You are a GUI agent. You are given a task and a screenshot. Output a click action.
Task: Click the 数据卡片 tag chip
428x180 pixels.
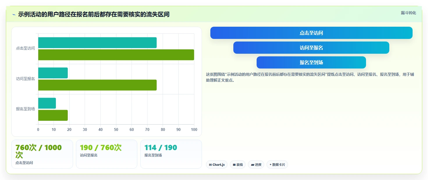(x=277, y=165)
